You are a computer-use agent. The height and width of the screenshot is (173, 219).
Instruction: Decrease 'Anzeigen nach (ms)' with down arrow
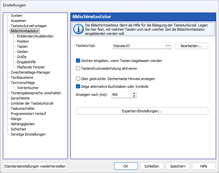coord(134,96)
